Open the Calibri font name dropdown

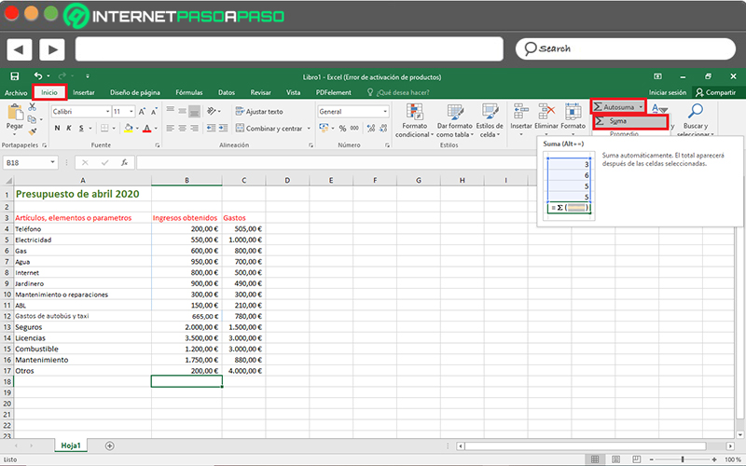[x=107, y=112]
